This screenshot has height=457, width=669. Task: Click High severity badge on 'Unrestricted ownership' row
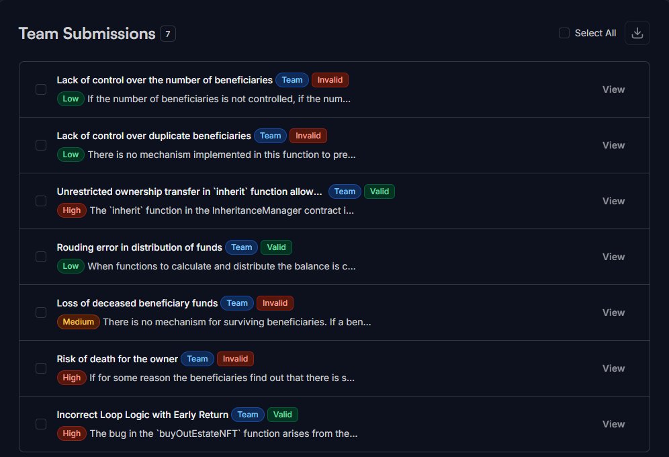[71, 210]
